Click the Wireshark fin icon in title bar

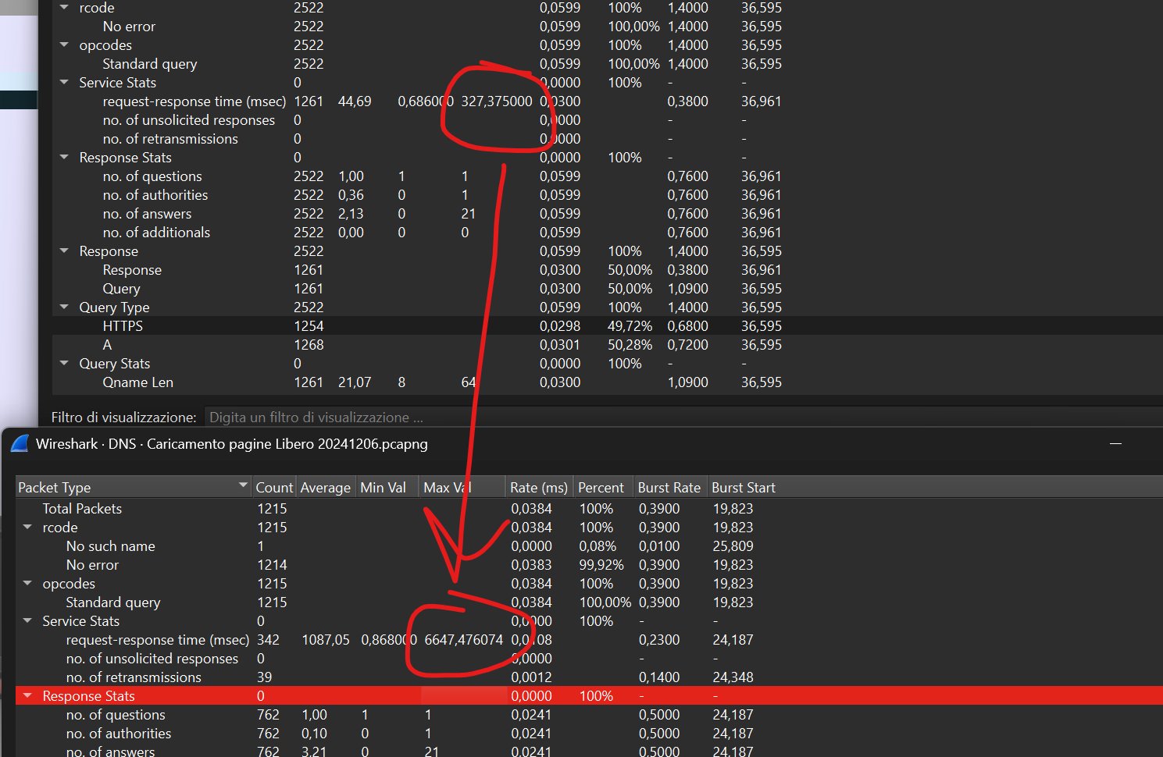[20, 444]
